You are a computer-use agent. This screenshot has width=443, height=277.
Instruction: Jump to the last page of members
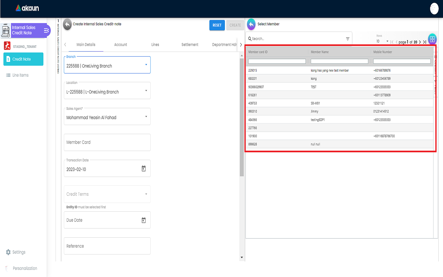[425, 42]
